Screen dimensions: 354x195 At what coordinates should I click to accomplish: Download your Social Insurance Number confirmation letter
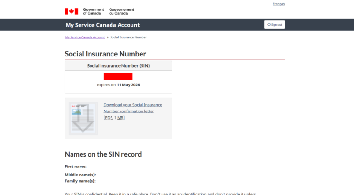coord(133,108)
